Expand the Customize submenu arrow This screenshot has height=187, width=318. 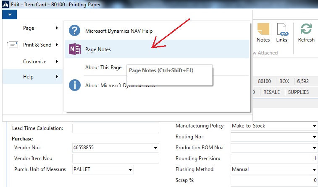click(x=57, y=62)
